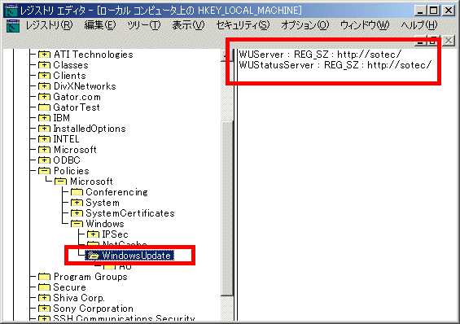Click the open WindowsUpdate folder icon
The height and width of the screenshot is (324, 460).
pyautogui.click(x=94, y=256)
